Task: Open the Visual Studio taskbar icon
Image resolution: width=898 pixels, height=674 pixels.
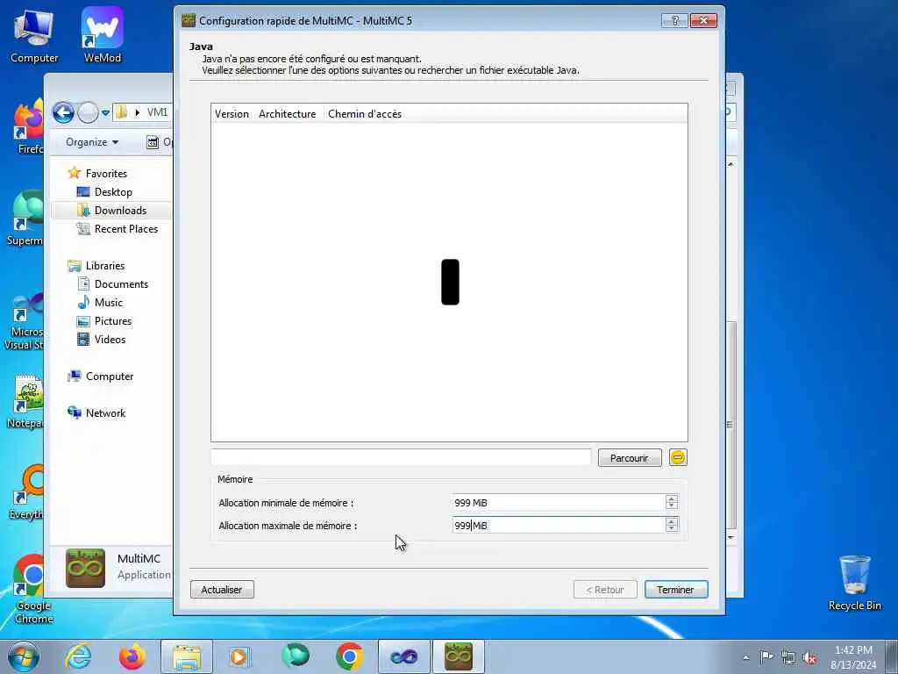Action: point(403,656)
